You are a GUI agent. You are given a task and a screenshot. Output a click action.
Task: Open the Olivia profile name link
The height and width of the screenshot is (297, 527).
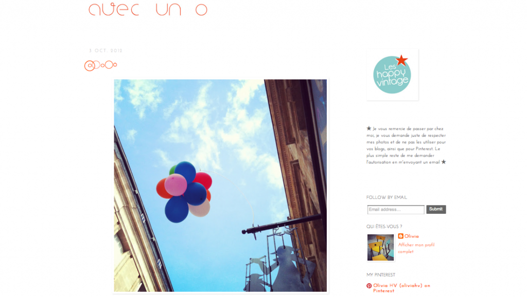pos(411,236)
